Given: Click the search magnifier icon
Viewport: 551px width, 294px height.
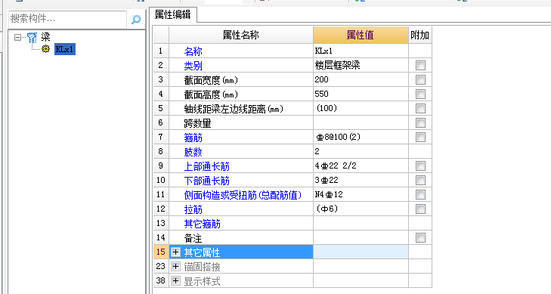Looking at the screenshot, I should click(x=135, y=20).
